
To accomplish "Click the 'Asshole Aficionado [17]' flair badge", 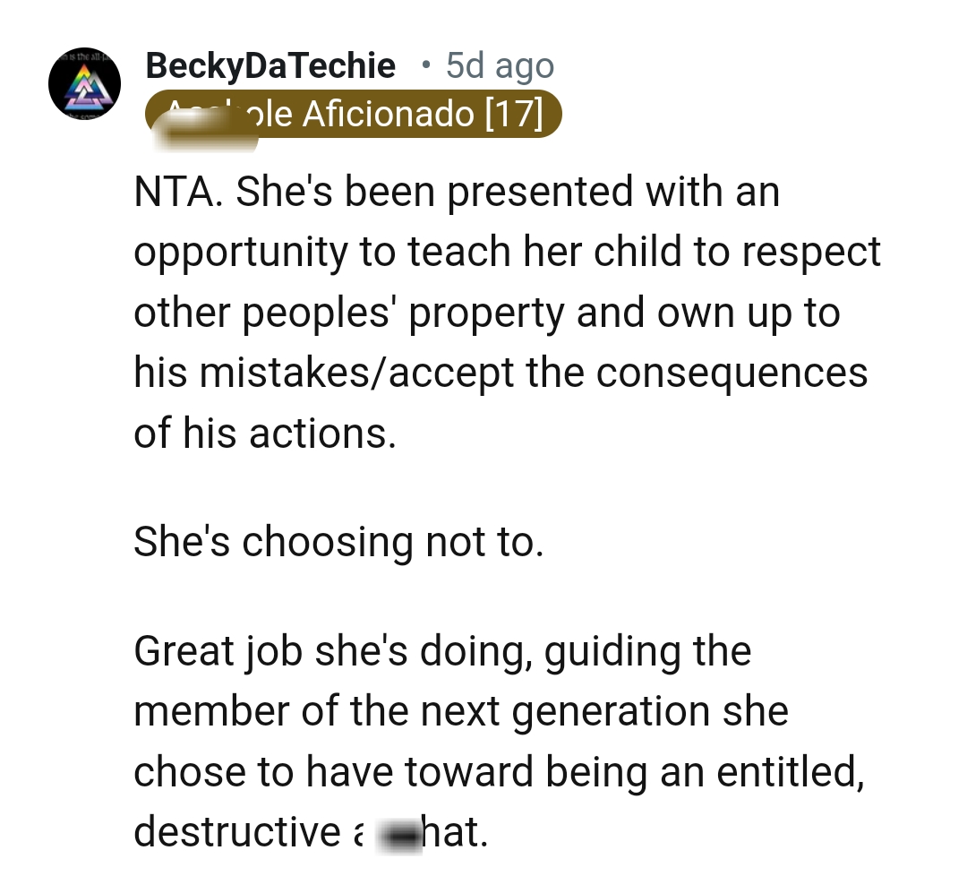I will click(354, 114).
